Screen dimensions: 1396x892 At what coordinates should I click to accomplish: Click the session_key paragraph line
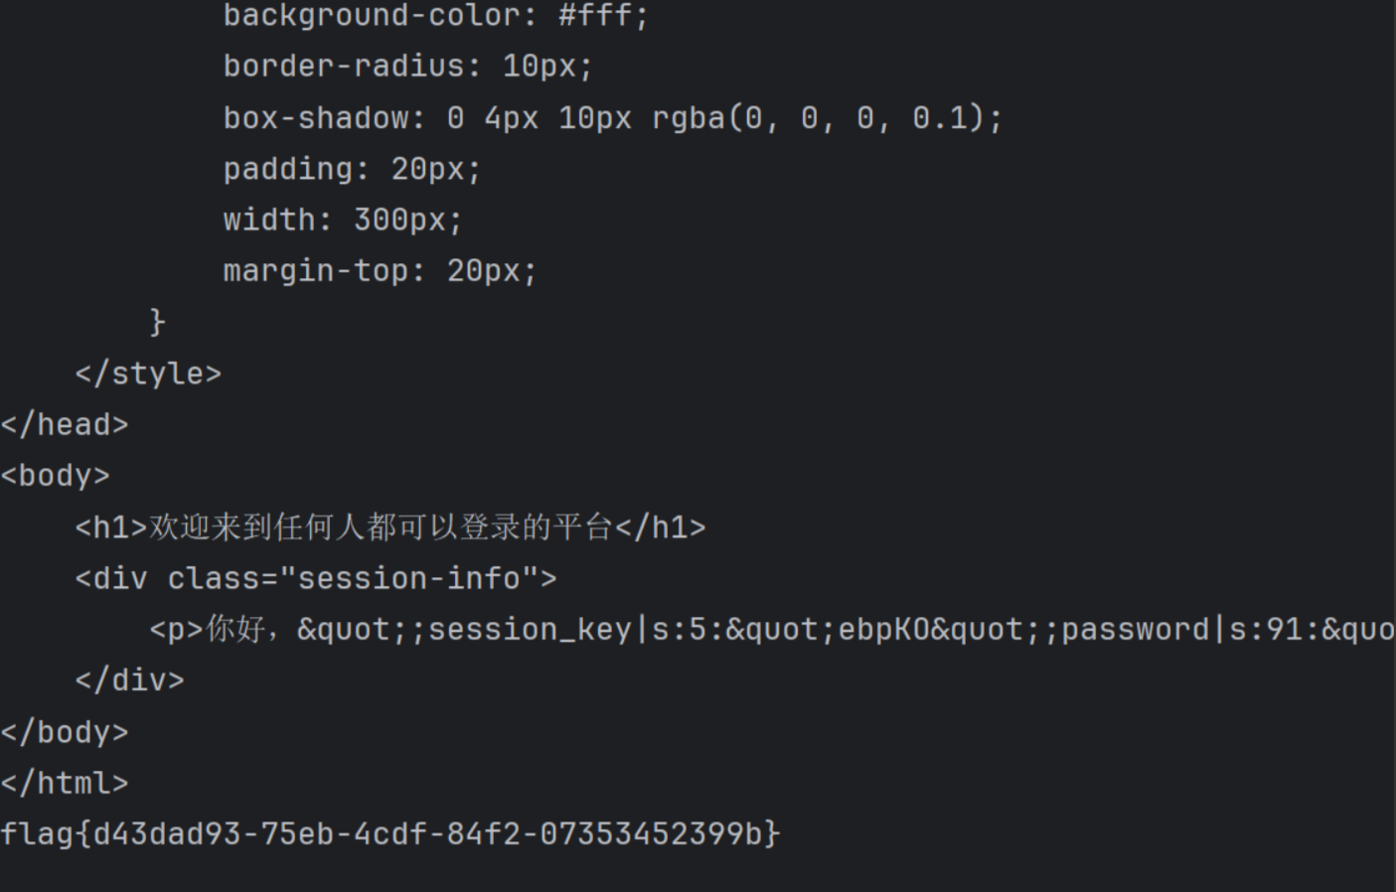[772, 630]
